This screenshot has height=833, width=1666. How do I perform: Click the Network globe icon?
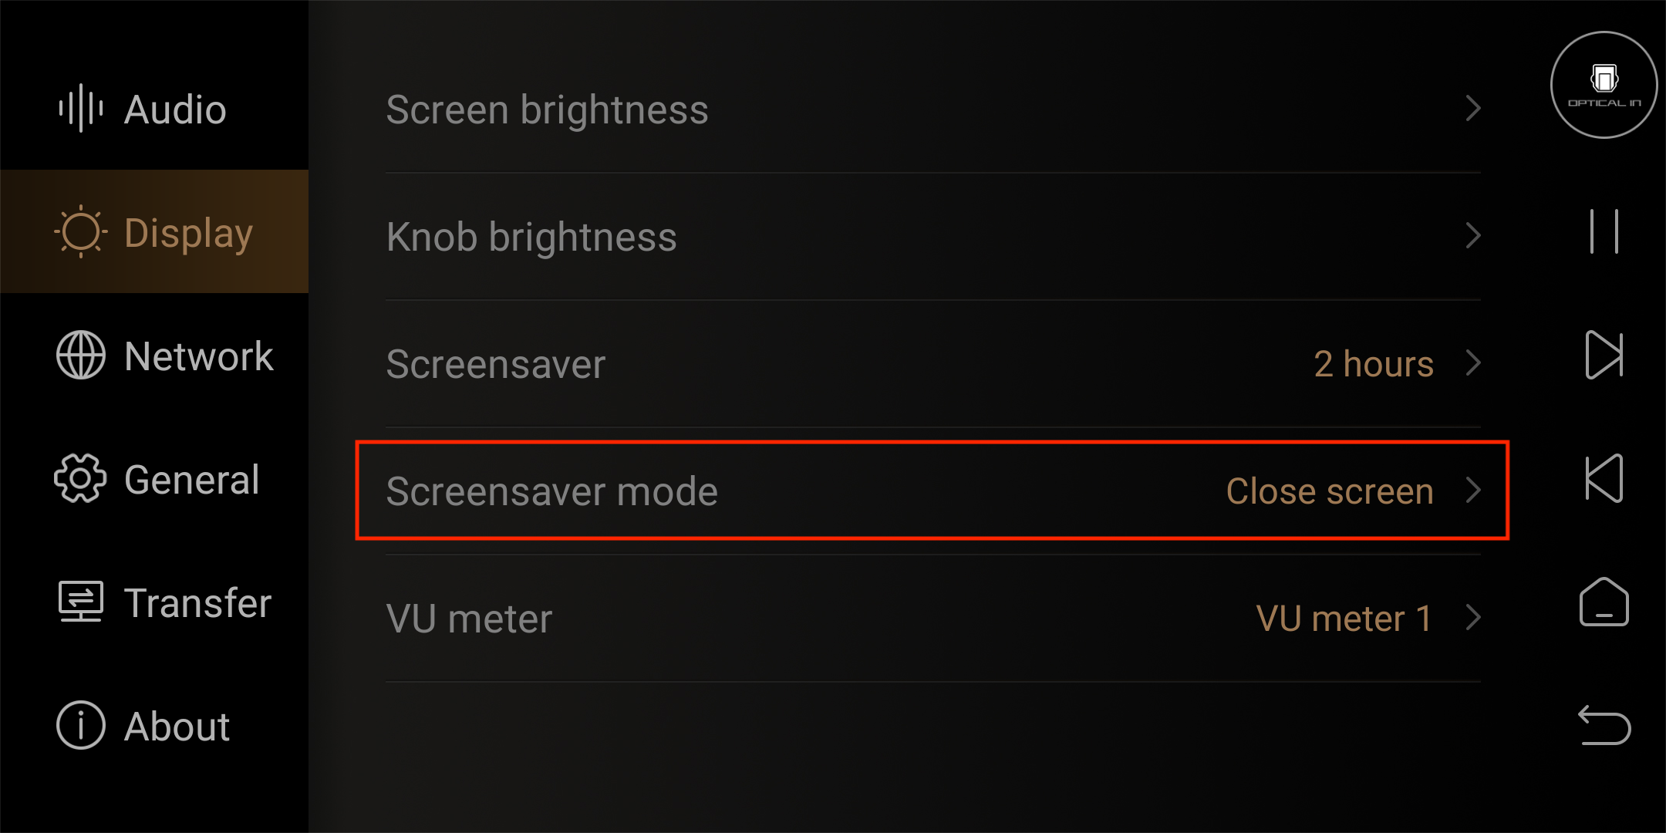click(81, 355)
